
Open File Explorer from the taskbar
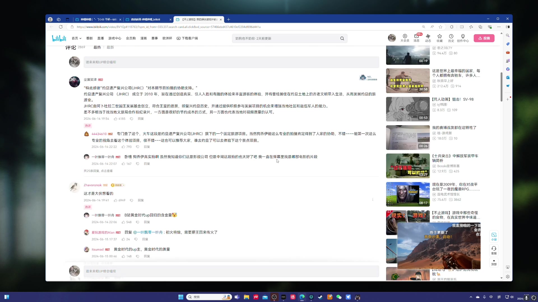[246, 297]
